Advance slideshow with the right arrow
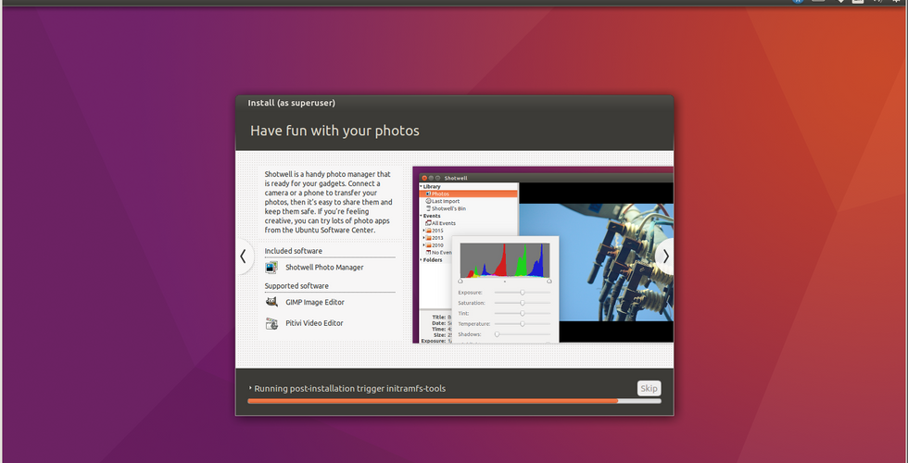 point(665,256)
